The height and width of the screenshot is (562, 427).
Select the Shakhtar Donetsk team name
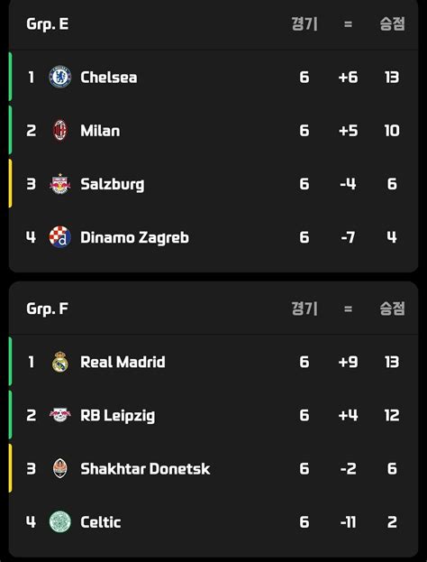[145, 469]
